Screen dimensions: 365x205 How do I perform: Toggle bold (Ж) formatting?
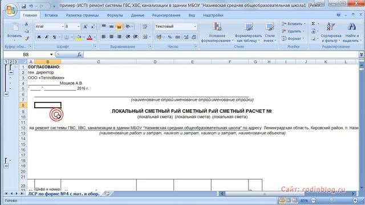tap(39, 37)
